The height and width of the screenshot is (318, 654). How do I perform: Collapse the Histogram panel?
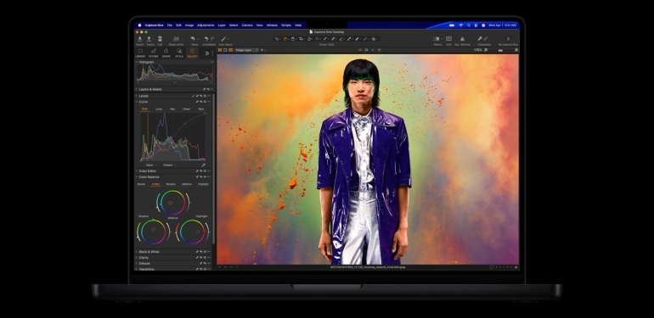(x=137, y=62)
